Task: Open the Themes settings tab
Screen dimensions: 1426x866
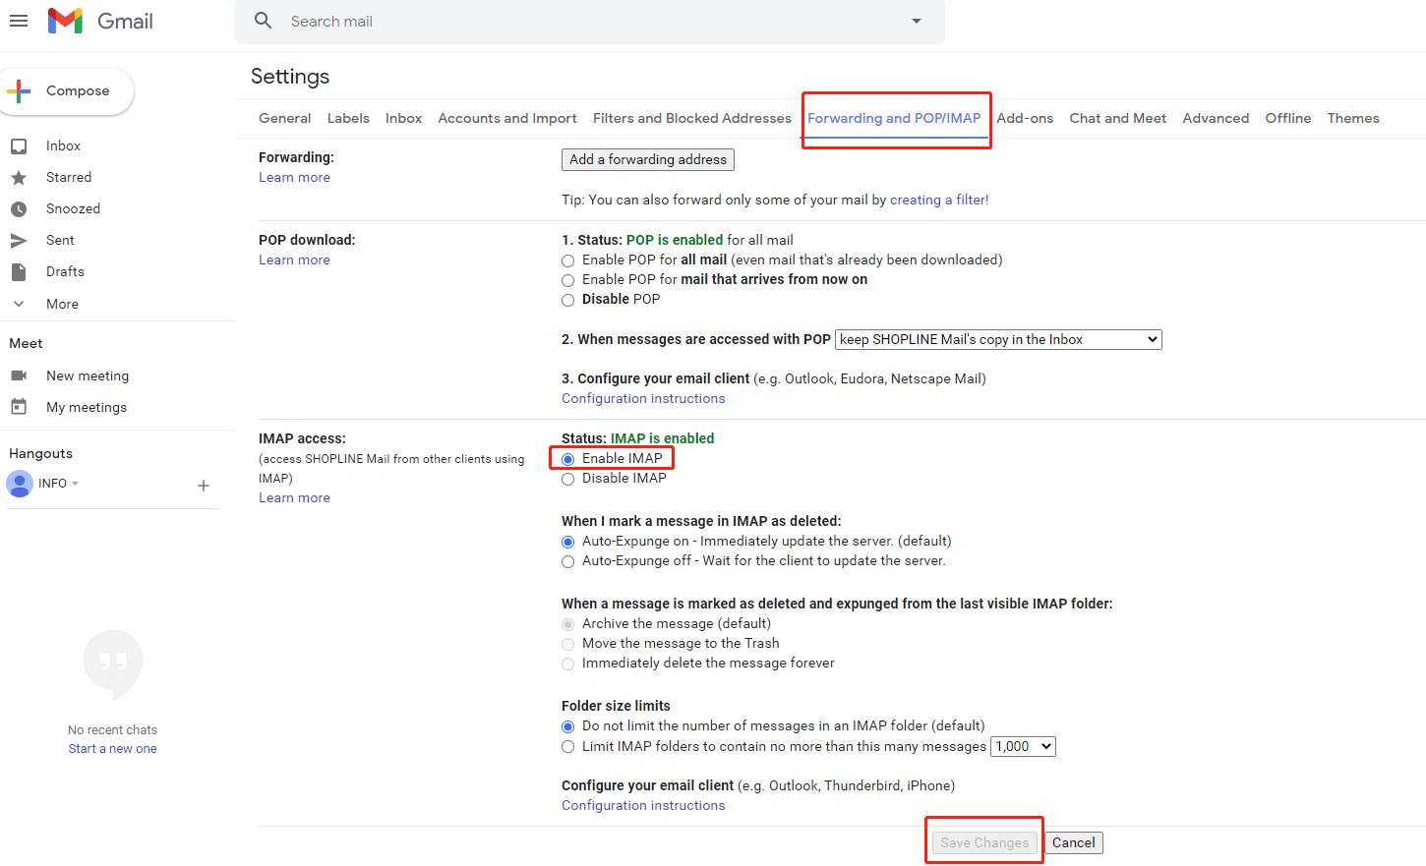Action: click(x=1352, y=118)
